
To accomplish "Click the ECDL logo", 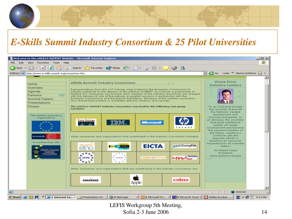I will [86, 157].
